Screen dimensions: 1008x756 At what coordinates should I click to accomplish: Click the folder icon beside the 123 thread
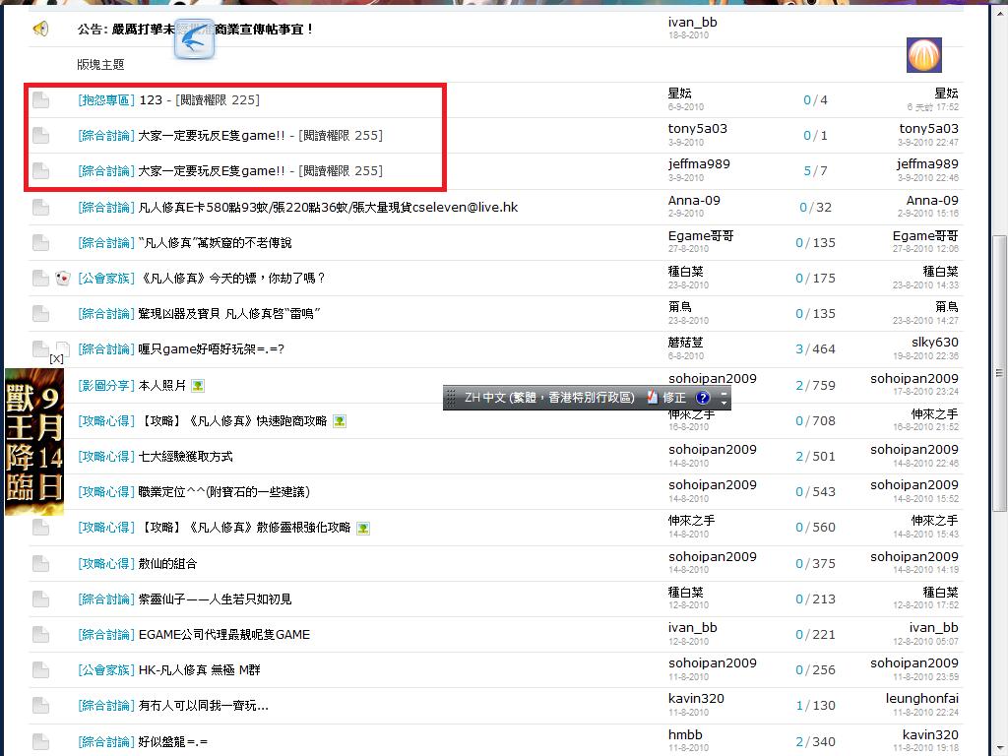(x=40, y=100)
